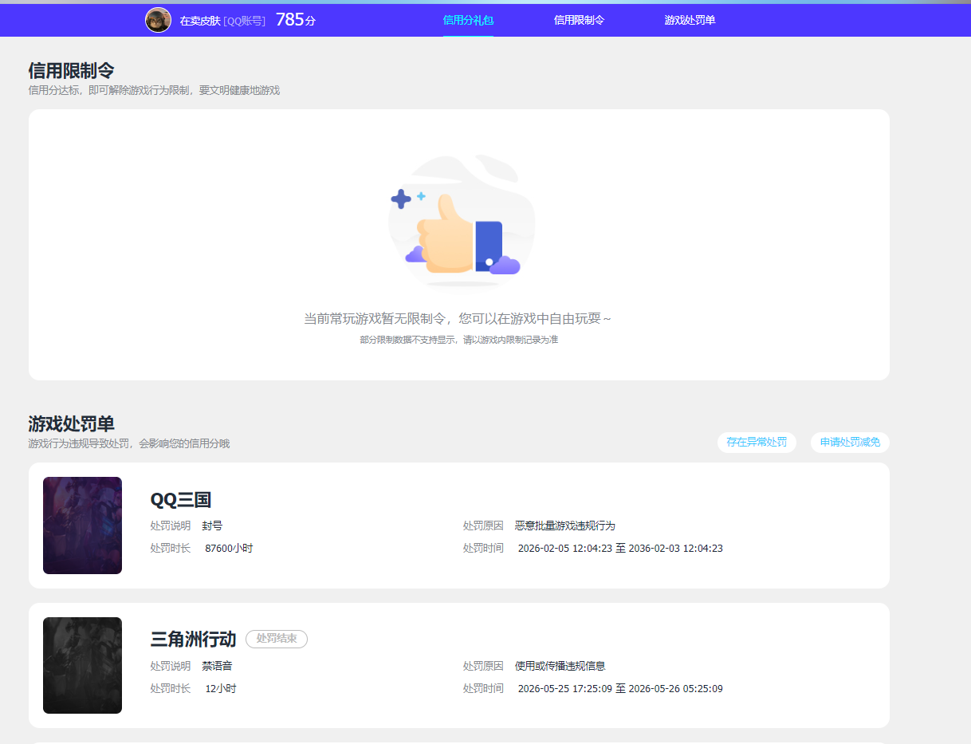
Task: Click the 恶意批量游戏违规行为 reason text
Action: coord(565,526)
